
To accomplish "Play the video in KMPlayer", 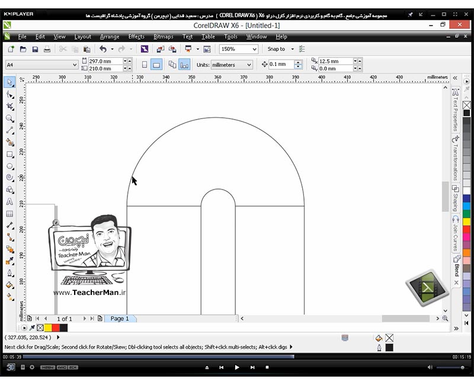I will point(236,367).
